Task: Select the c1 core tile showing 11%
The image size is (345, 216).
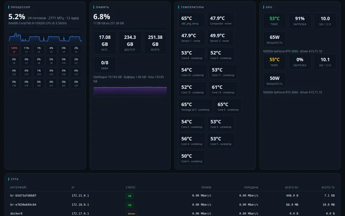Action: point(26,50)
